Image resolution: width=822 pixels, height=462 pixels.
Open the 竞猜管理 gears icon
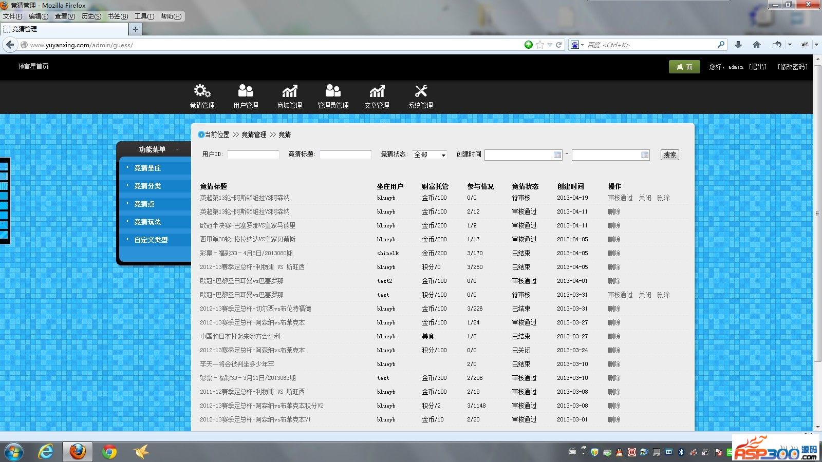pos(202,91)
